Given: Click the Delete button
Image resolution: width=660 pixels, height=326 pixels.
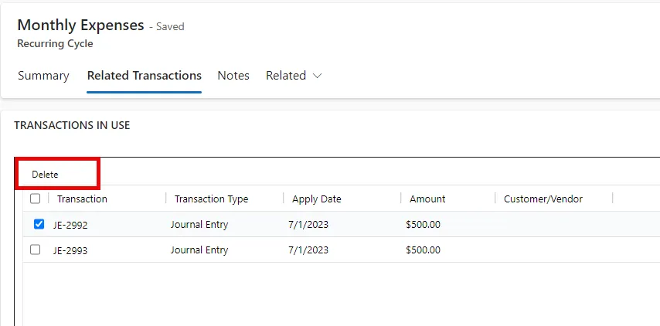Looking at the screenshot, I should coord(45,175).
